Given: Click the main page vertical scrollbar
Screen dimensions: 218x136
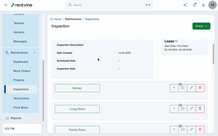Looking at the screenshot, I should pyautogui.click(x=213, y=54).
